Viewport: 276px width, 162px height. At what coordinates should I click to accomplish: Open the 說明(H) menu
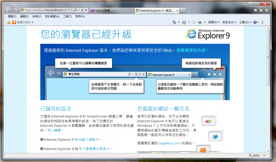click(x=80, y=16)
